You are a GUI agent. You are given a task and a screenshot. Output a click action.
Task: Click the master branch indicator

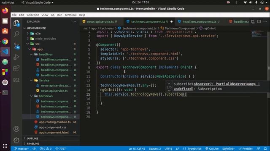coord(22,148)
